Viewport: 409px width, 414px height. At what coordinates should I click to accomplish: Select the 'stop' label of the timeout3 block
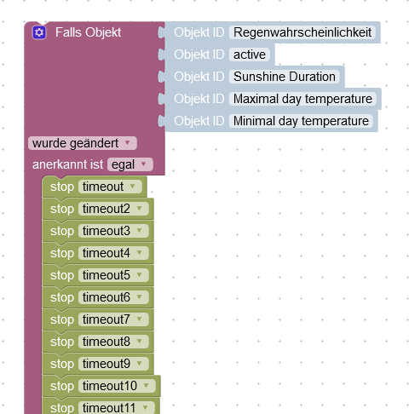pyautogui.click(x=62, y=231)
